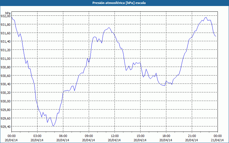The width and height of the screenshot is (229, 143).
Task: Click the 932,00 y-axis label
Action: coord(6,16)
